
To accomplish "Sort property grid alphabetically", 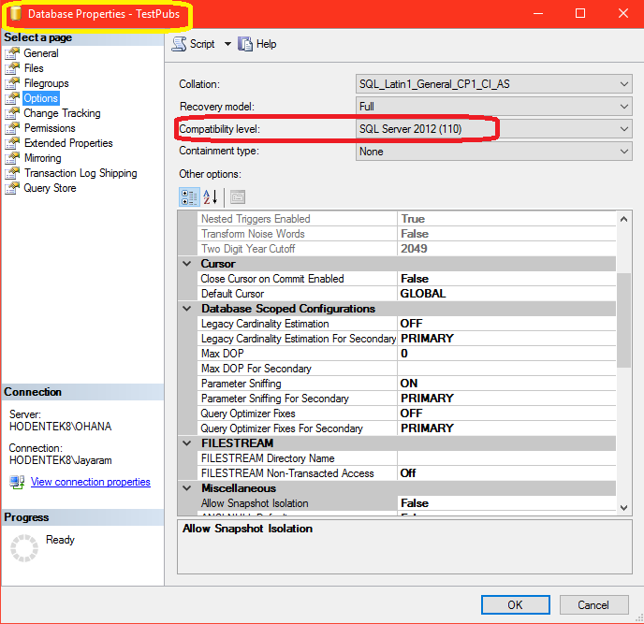I will [x=210, y=197].
